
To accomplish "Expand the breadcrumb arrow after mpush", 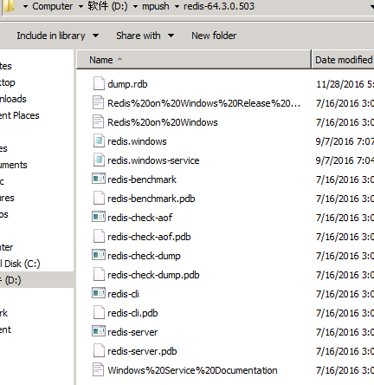I will (177, 6).
